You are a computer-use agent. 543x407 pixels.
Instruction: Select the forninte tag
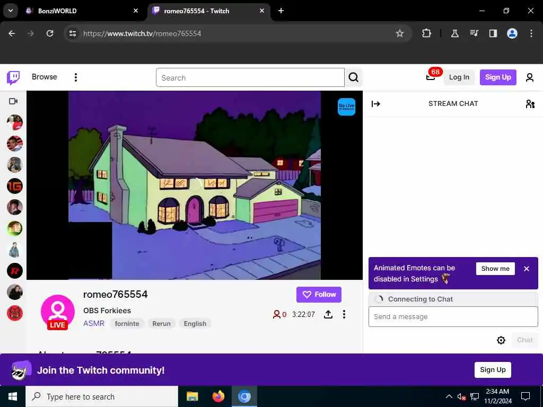pyautogui.click(x=127, y=324)
